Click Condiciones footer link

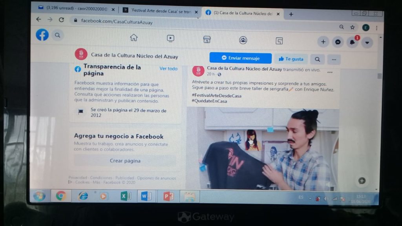pyautogui.click(x=101, y=178)
